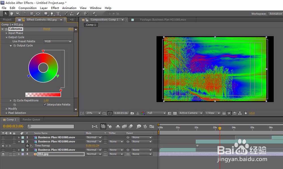Select the Pan Behind tool

coord(38,14)
